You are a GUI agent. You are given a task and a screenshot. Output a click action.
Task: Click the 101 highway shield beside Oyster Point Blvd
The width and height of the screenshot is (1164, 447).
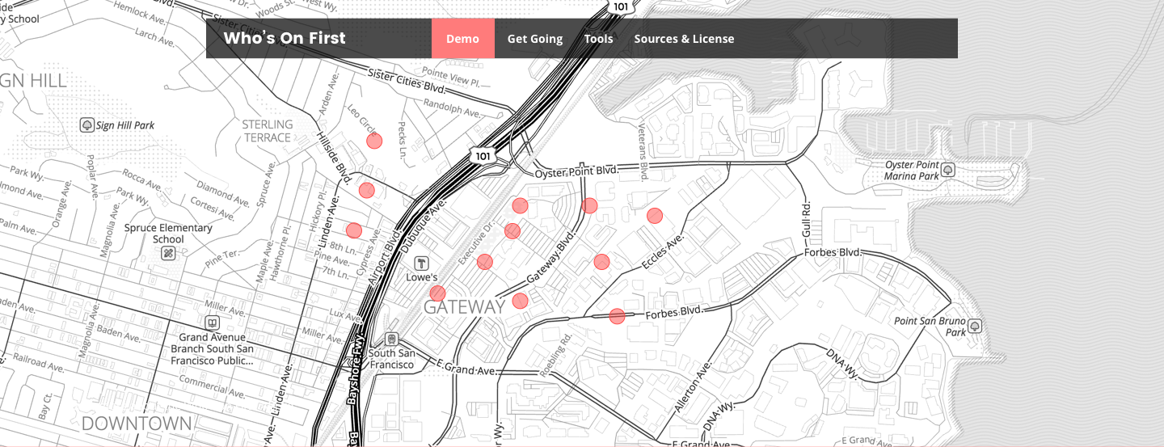(x=482, y=157)
